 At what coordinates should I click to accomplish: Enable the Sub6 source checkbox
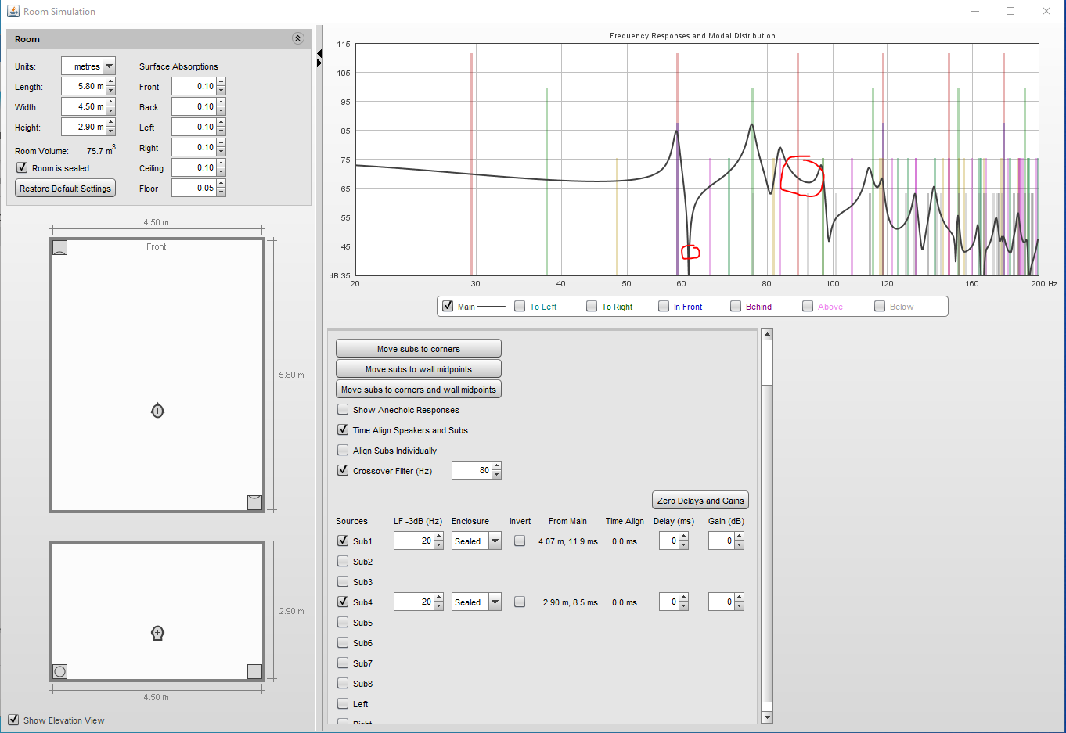(x=343, y=642)
